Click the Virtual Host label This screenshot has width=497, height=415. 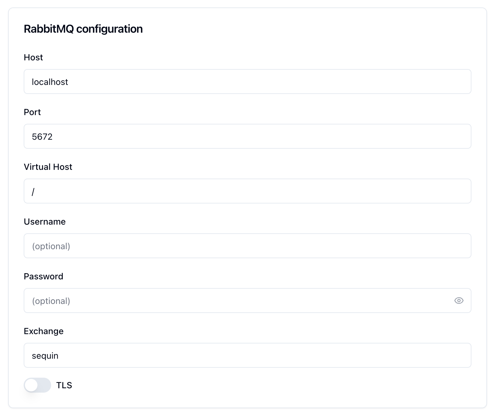coord(48,167)
